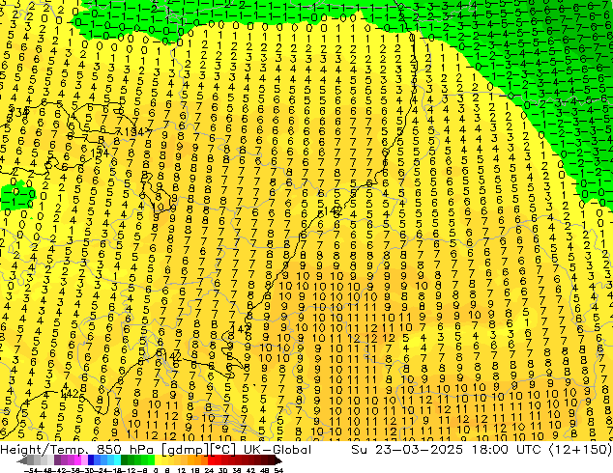Select the dark green legend swatch
The width and height of the screenshot is (613, 473).
pyautogui.click(x=125, y=459)
